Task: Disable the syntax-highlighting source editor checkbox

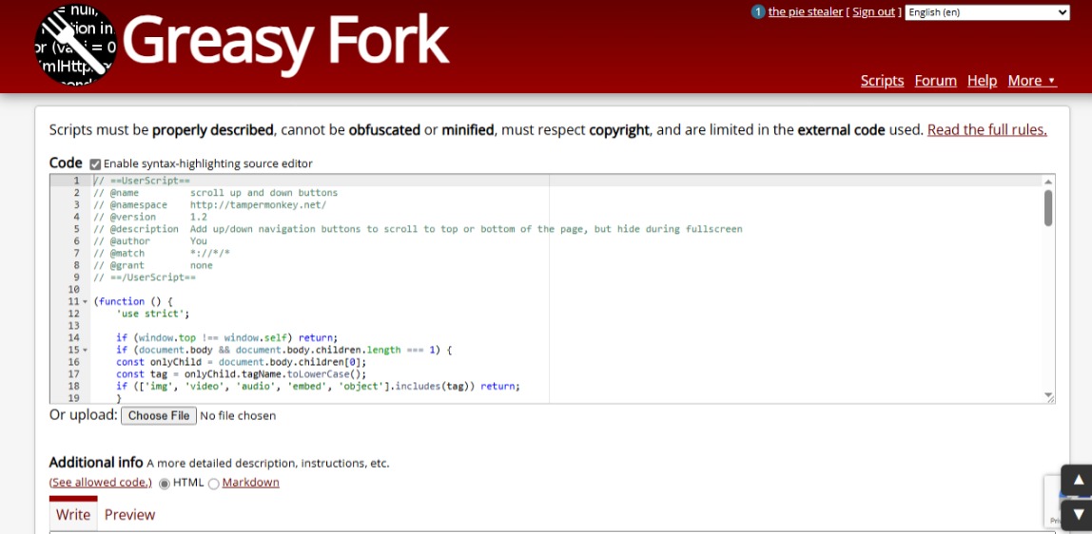Action: coord(95,164)
